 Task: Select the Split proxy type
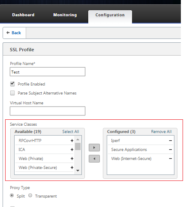click(x=12, y=195)
